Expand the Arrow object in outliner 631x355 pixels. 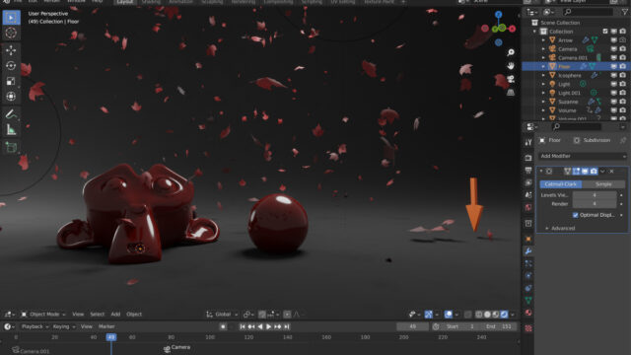[x=543, y=40]
